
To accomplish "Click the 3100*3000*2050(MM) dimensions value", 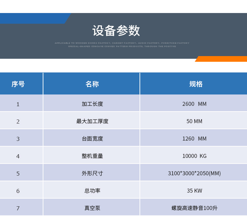I will coord(194,173).
